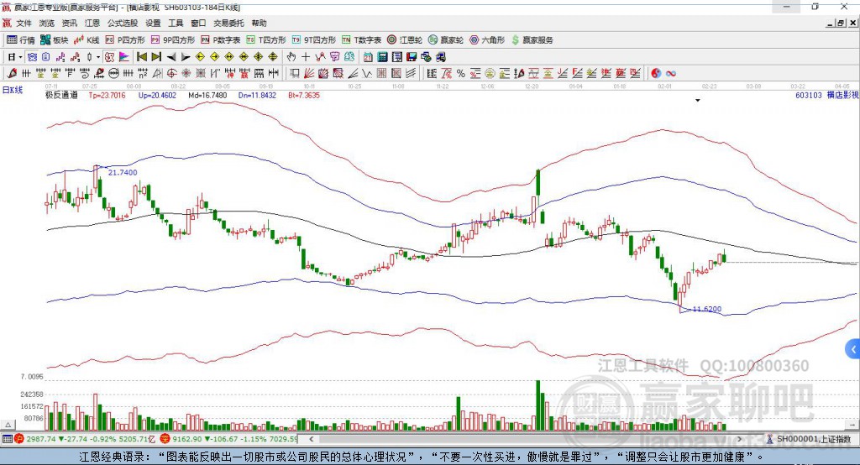
Task: Switch to the K线 candlestick chart
Action: 87,40
